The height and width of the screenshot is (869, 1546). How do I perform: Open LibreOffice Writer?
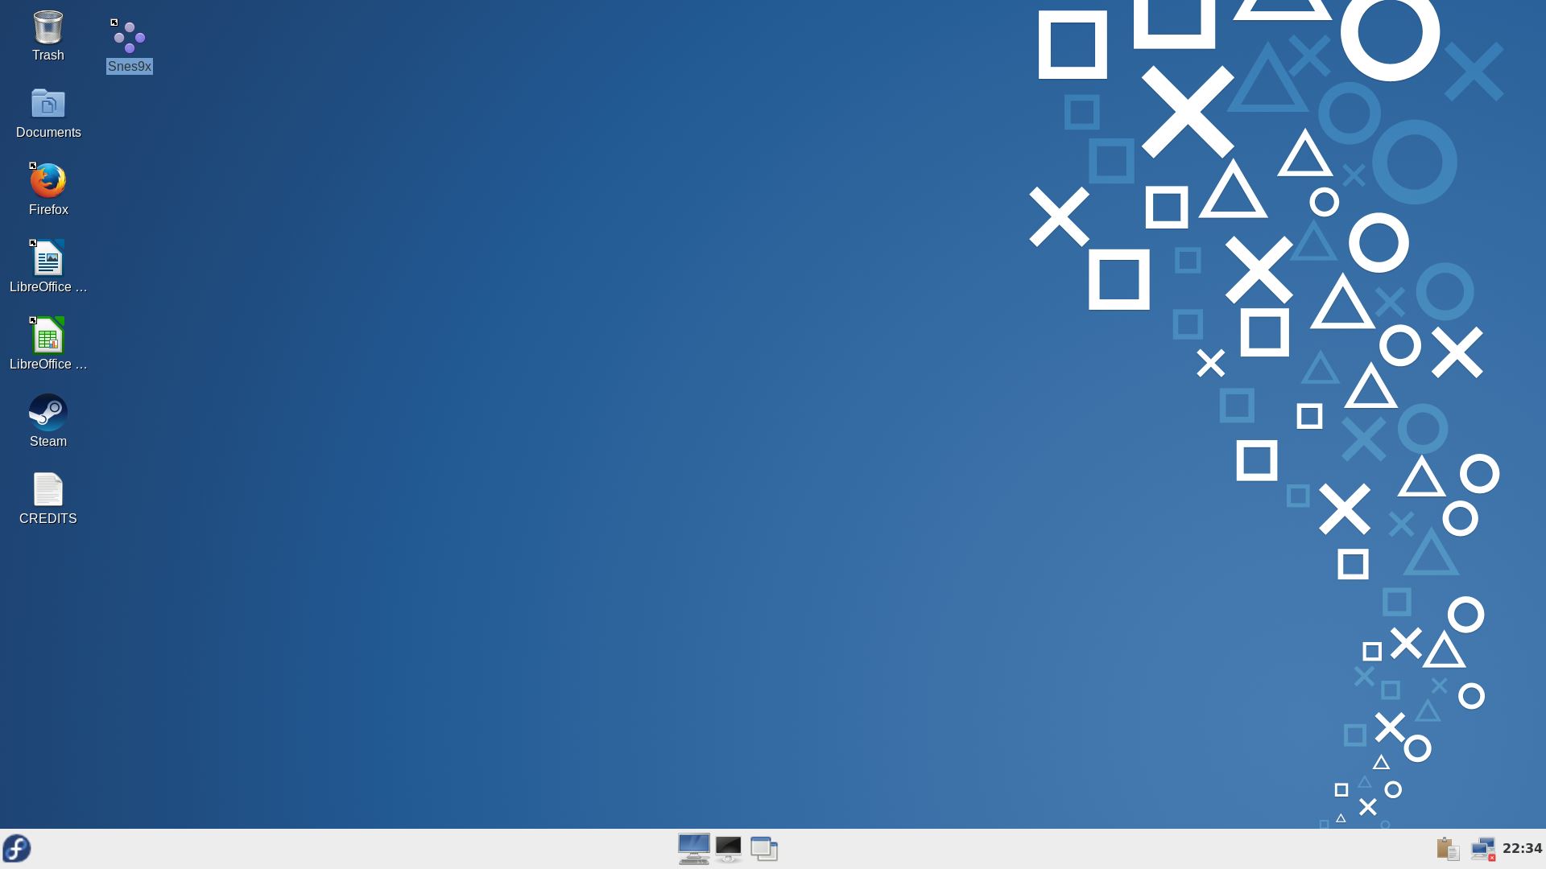coord(48,257)
